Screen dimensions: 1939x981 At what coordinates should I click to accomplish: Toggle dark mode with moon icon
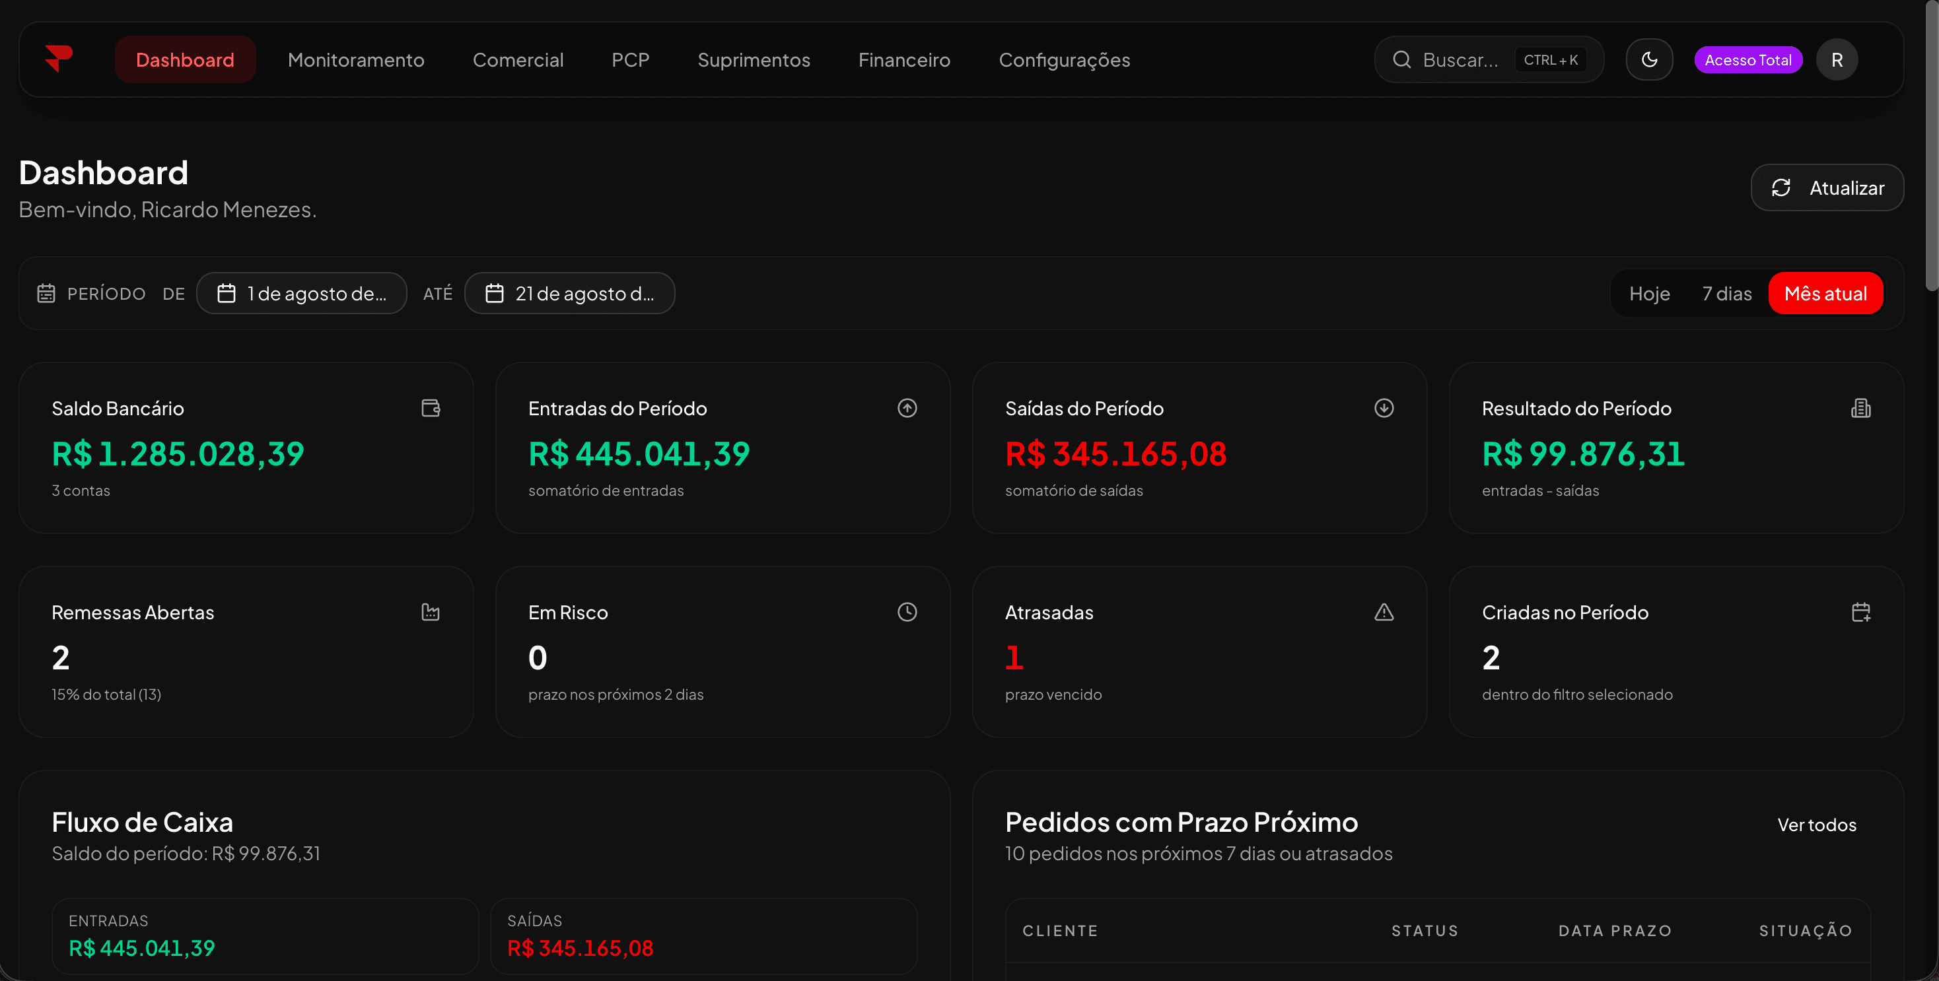[x=1649, y=59]
